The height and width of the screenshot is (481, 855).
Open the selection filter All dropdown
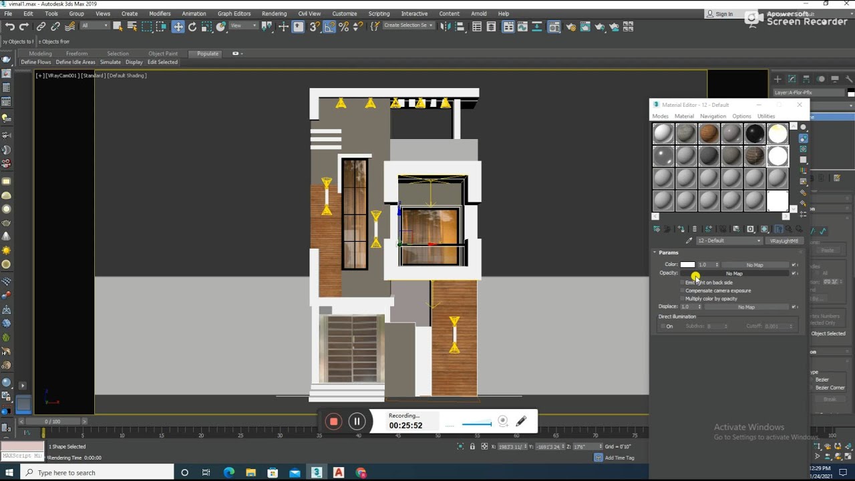(x=95, y=26)
